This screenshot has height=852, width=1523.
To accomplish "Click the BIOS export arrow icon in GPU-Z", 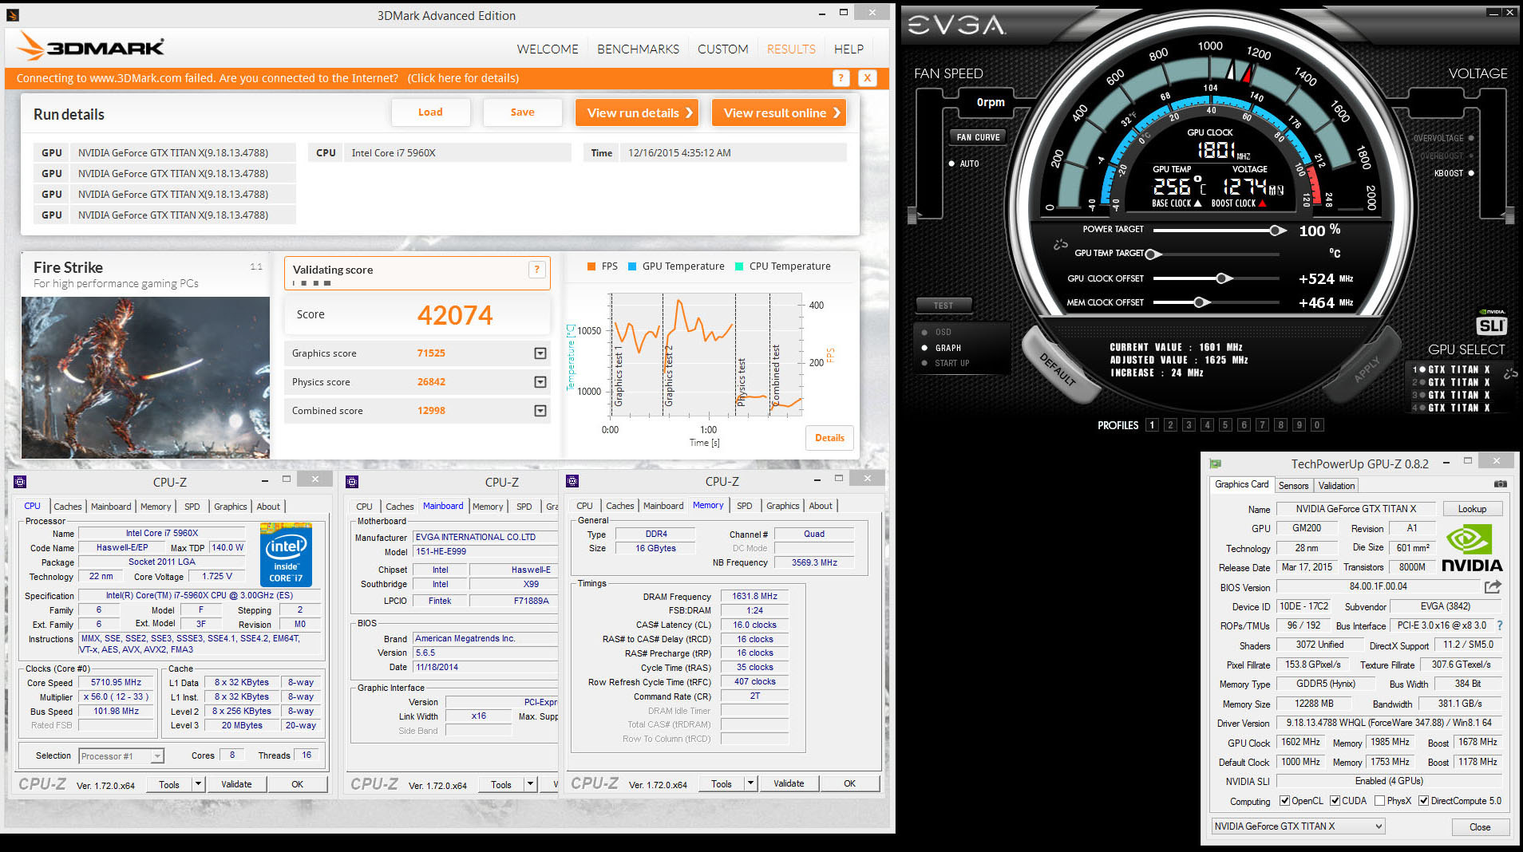I will click(1493, 586).
